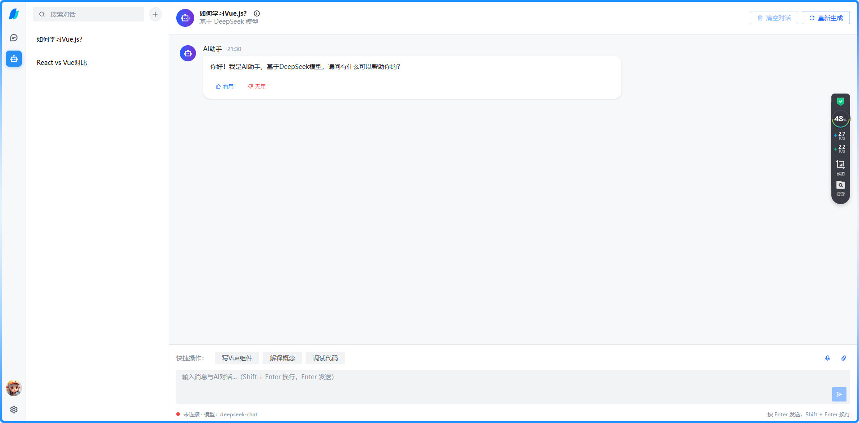Mark the AI reply as 无用

click(257, 86)
